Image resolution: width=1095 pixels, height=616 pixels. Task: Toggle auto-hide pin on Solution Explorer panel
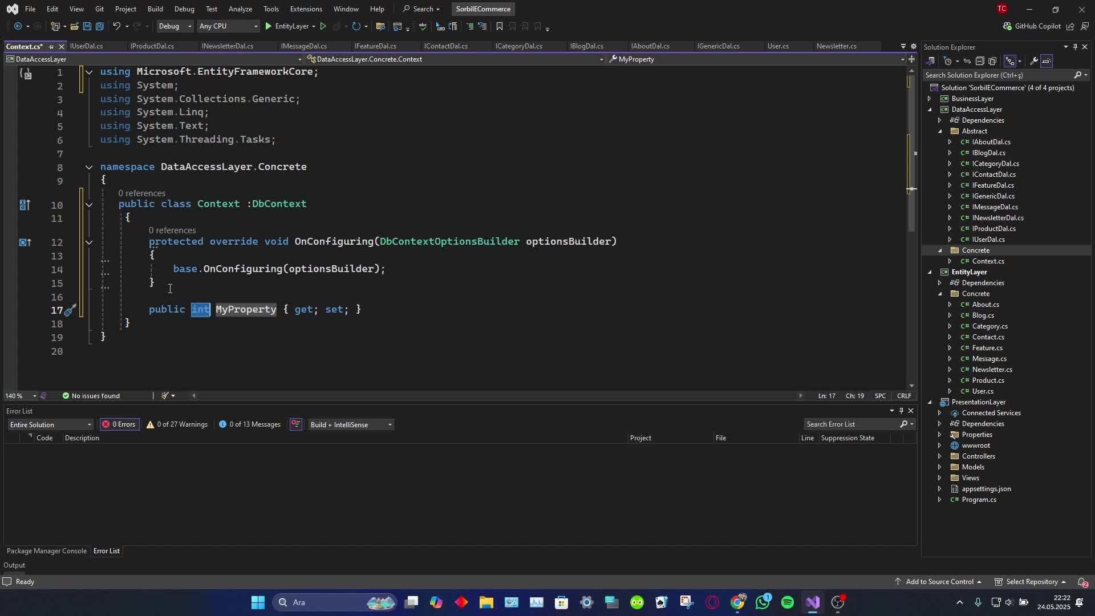click(x=1075, y=47)
